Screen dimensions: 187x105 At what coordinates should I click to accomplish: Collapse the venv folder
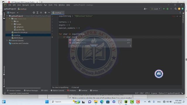(x=10, y=19)
